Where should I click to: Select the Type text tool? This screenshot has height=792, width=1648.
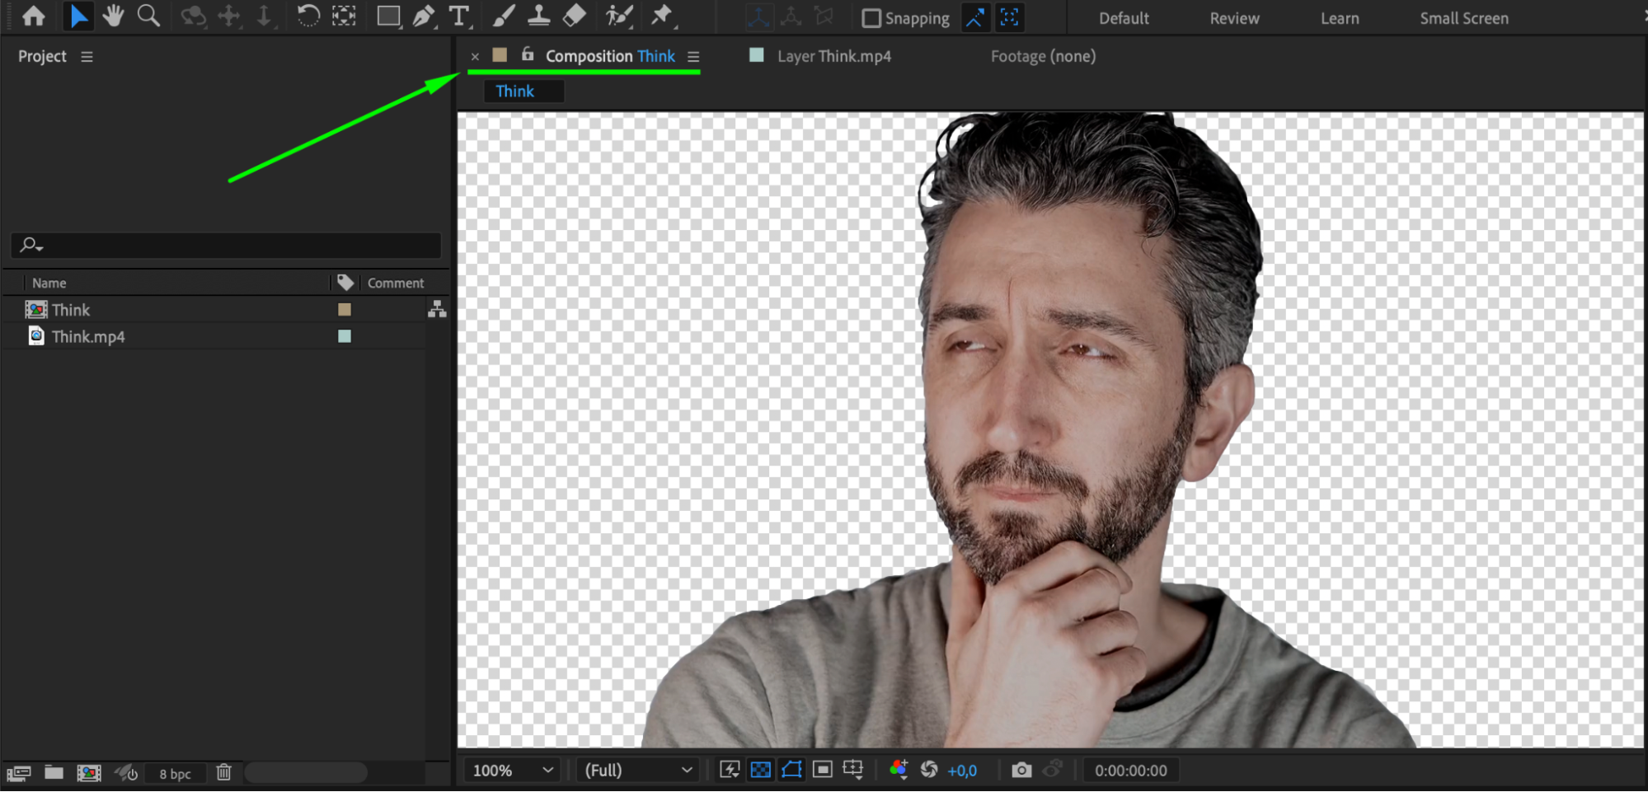click(458, 16)
